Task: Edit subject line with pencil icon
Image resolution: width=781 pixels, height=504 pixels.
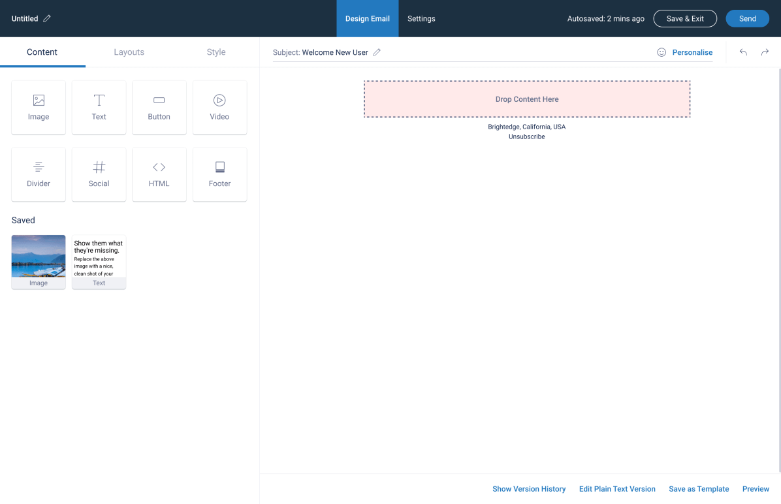Action: pos(377,52)
